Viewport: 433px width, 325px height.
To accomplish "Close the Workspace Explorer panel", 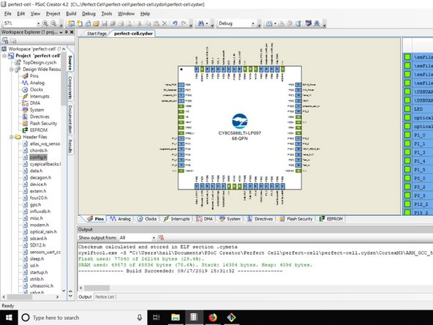I will point(72,32).
